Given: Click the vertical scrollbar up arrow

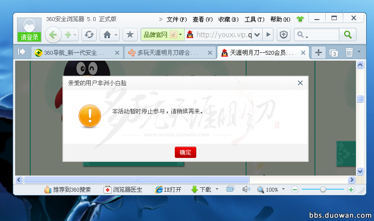Looking at the screenshot, I should 360,65.
